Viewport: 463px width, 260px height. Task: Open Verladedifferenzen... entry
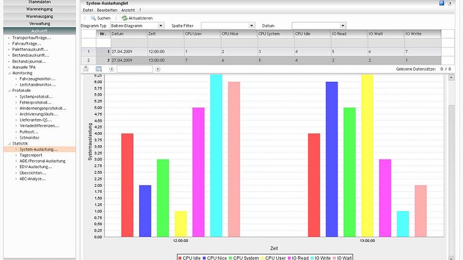[x=39, y=126]
